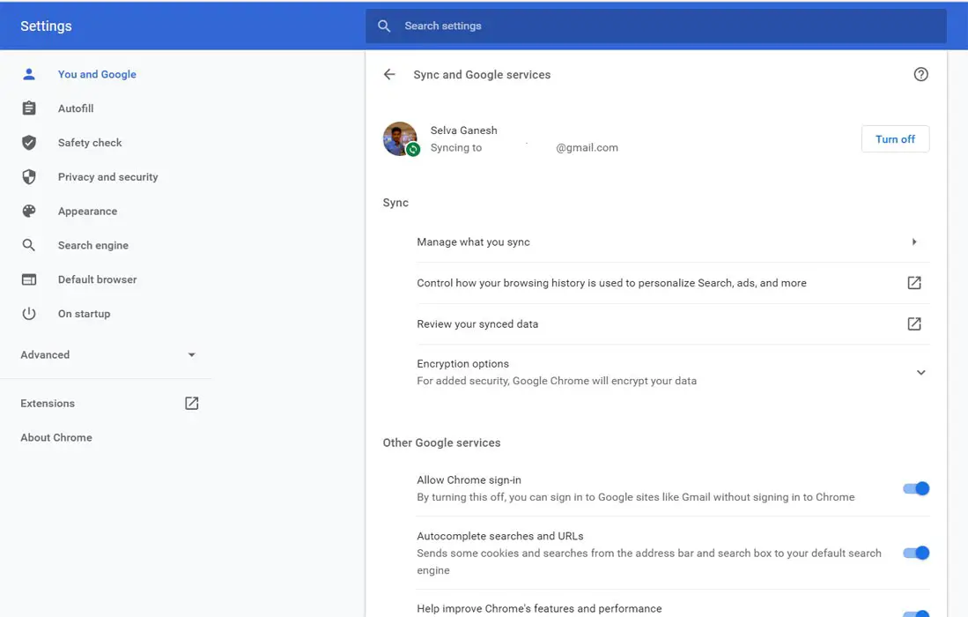The image size is (968, 617).
Task: Click the Encryption options label
Action: [x=463, y=364]
